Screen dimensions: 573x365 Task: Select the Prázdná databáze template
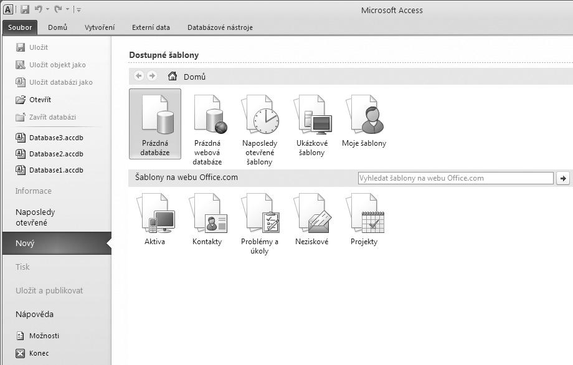[x=155, y=124]
